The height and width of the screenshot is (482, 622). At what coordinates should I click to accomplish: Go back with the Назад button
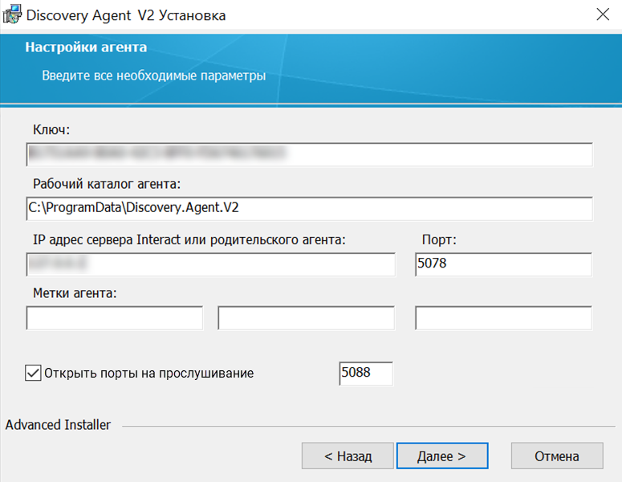tap(348, 456)
